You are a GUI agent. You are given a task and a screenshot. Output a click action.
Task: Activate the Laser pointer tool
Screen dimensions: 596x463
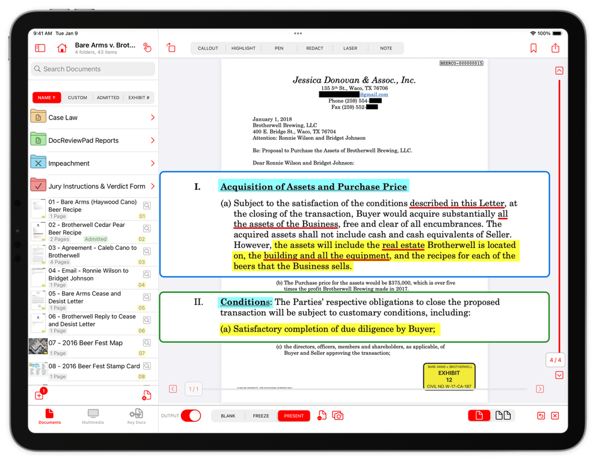pyautogui.click(x=351, y=48)
